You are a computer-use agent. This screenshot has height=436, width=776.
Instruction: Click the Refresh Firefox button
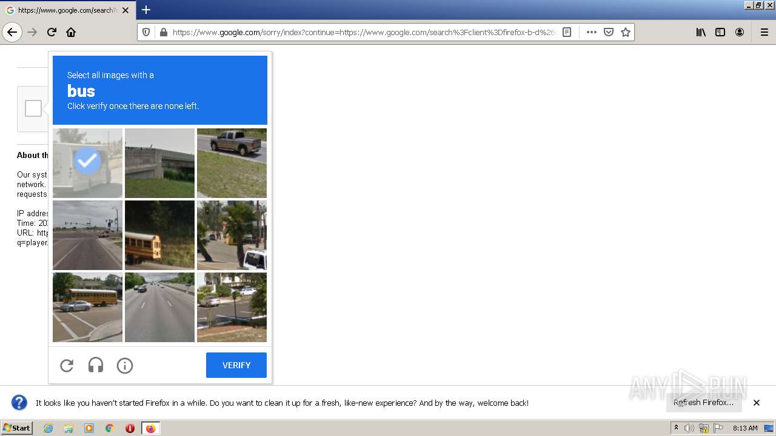(x=703, y=403)
